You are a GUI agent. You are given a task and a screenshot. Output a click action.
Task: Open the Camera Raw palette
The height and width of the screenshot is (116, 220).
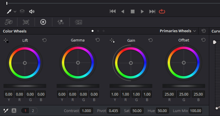(x=8, y=22)
